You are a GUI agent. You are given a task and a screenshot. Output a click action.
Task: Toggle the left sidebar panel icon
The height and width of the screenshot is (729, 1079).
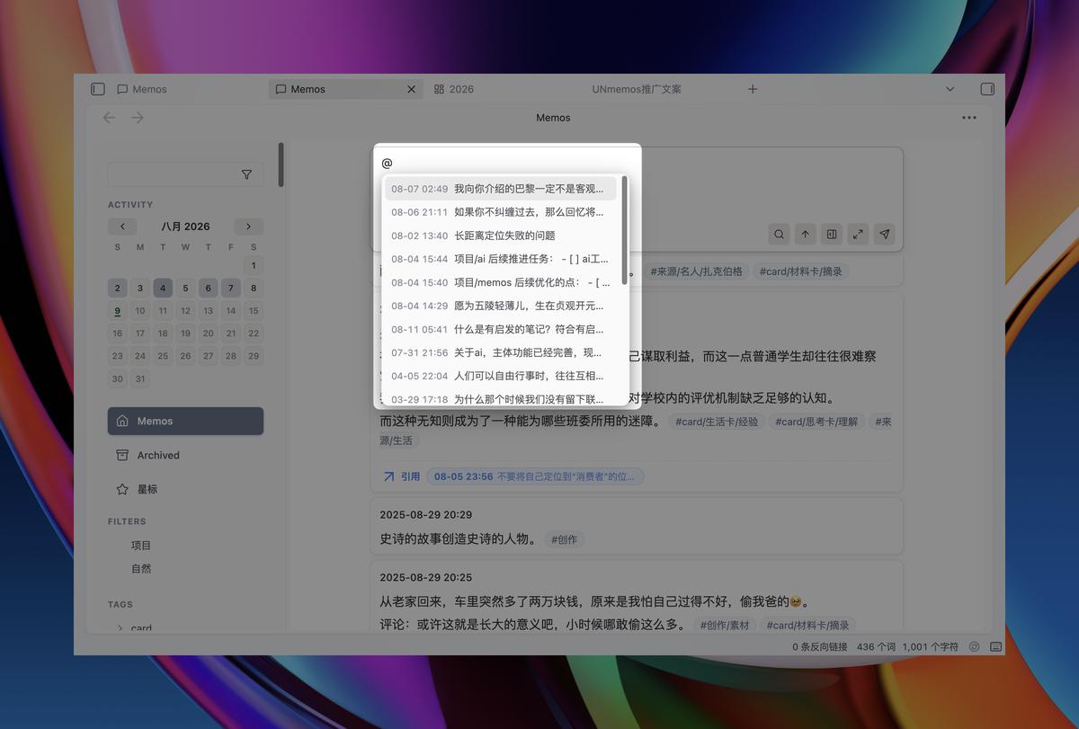98,89
